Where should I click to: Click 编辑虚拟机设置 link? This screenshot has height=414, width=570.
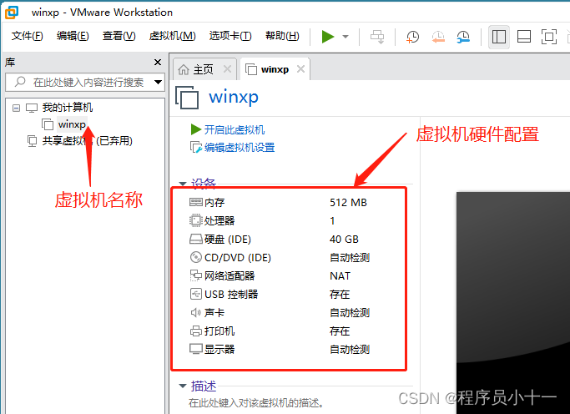(240, 148)
